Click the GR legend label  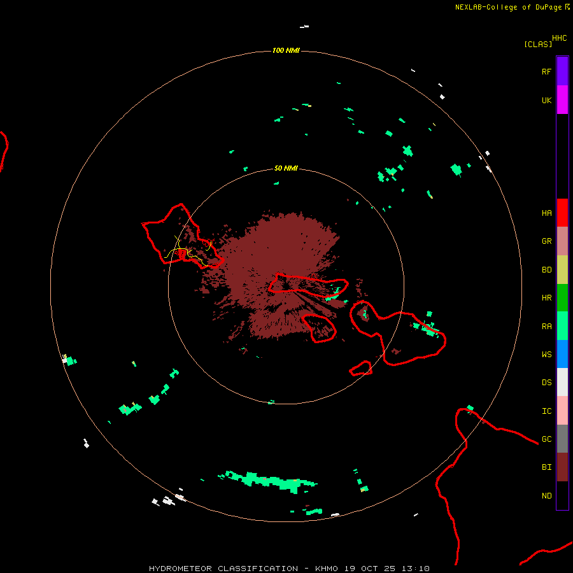(546, 241)
